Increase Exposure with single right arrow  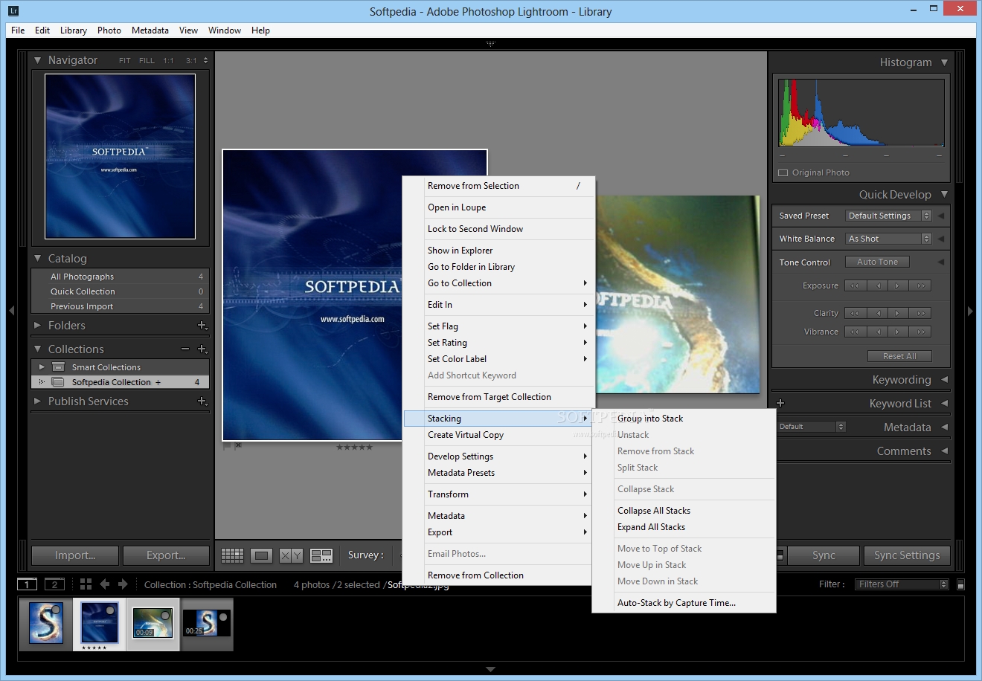coord(898,285)
